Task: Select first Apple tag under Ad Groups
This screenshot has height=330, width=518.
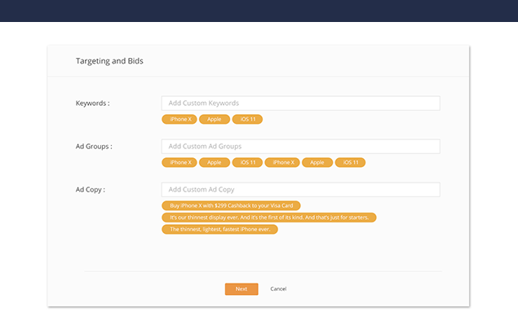Action: click(x=215, y=162)
